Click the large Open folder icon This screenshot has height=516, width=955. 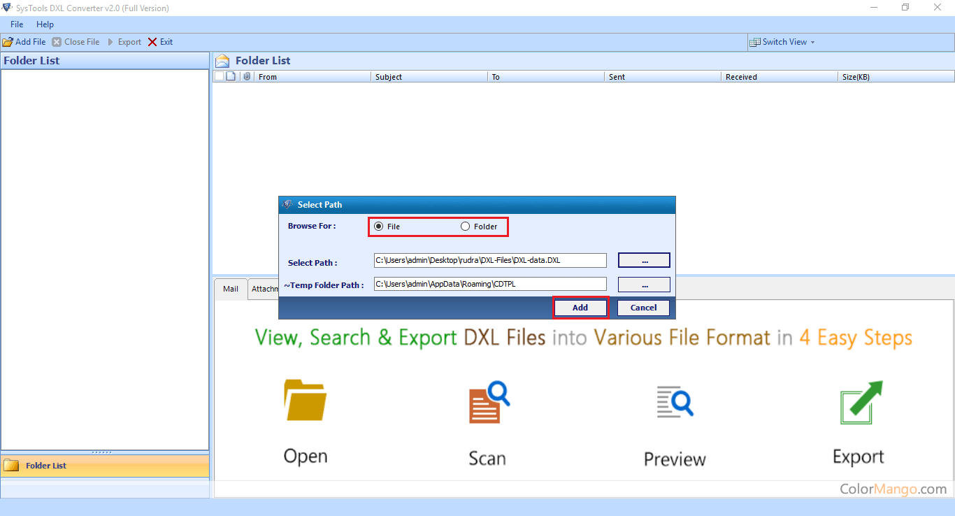pyautogui.click(x=305, y=401)
